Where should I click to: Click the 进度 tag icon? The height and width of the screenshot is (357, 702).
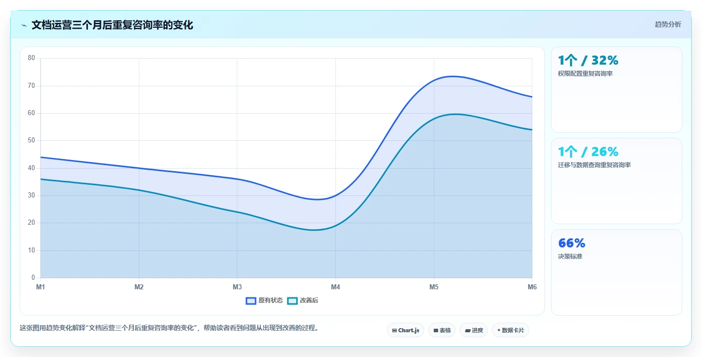coord(468,331)
